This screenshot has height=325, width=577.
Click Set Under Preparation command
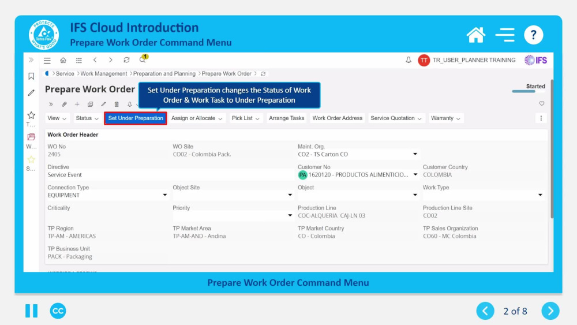[136, 118]
